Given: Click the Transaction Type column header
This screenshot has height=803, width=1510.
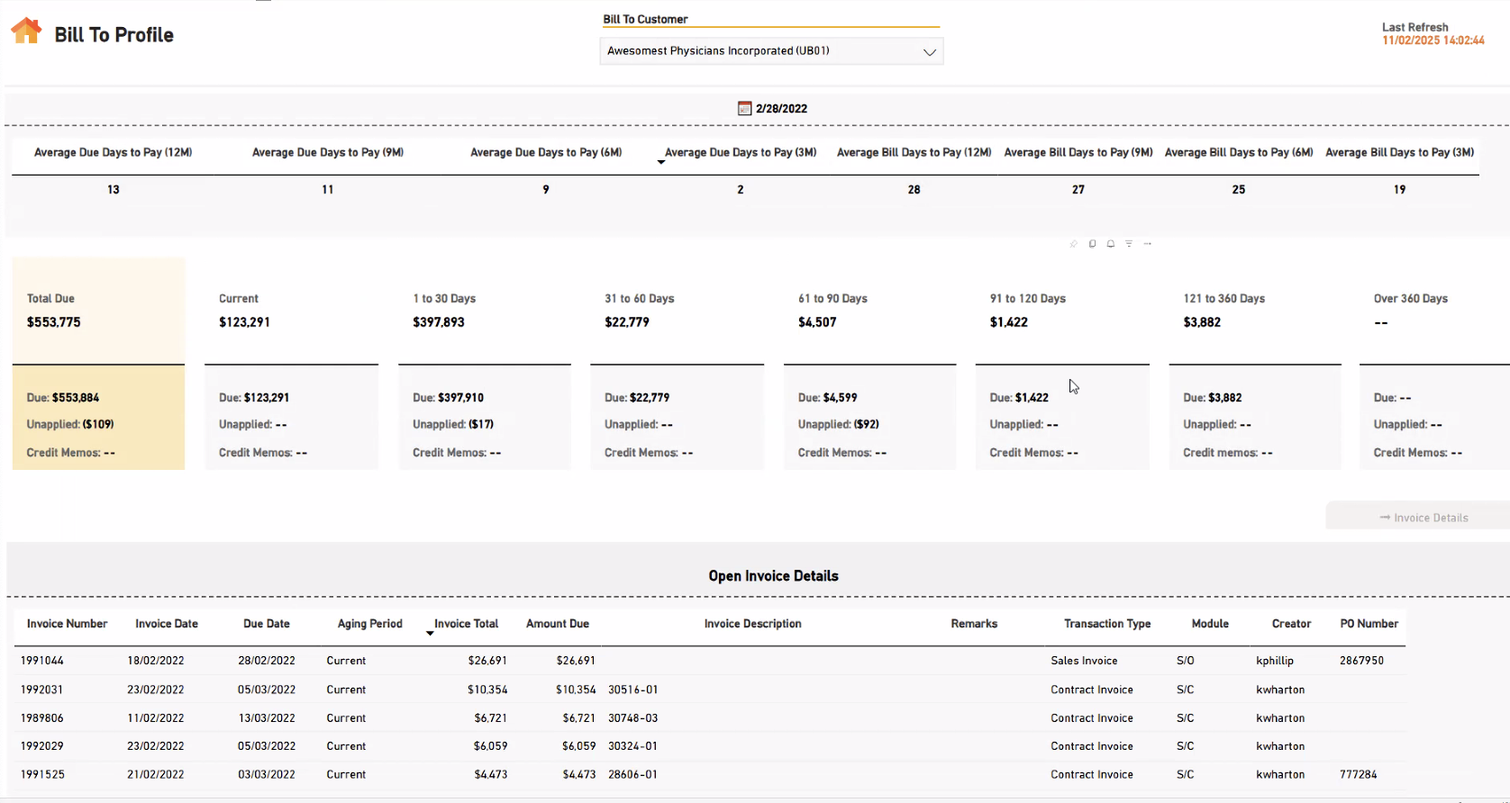Looking at the screenshot, I should pos(1107,623).
